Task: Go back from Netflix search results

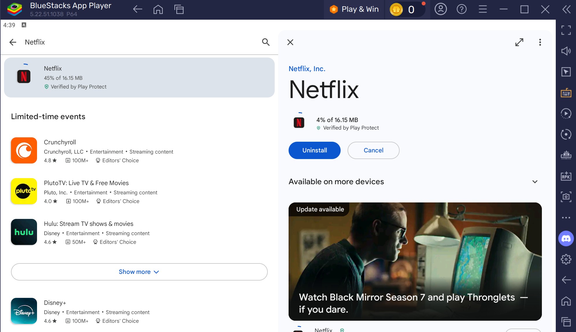Action: pyautogui.click(x=13, y=42)
